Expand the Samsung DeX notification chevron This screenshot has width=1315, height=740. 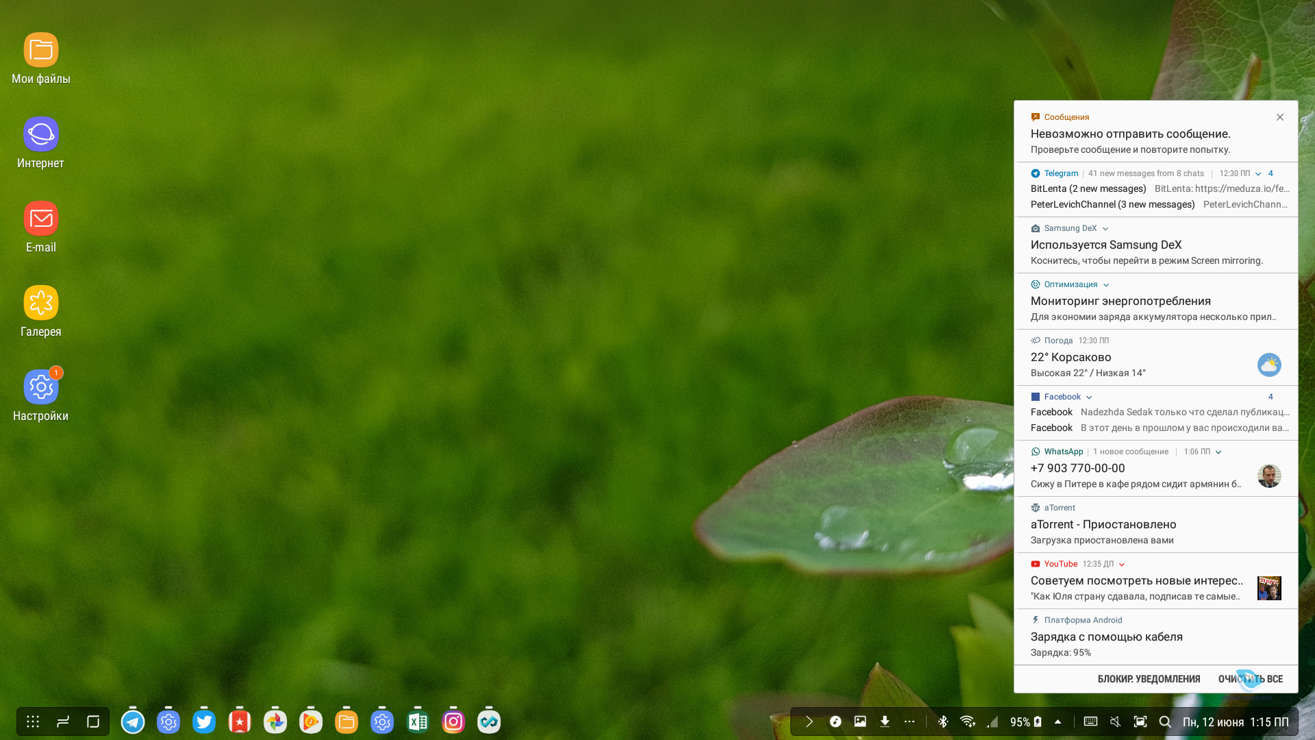[x=1105, y=229]
